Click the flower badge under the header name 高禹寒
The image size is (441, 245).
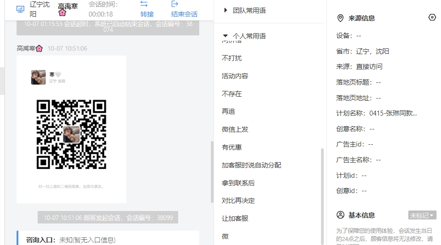click(62, 13)
